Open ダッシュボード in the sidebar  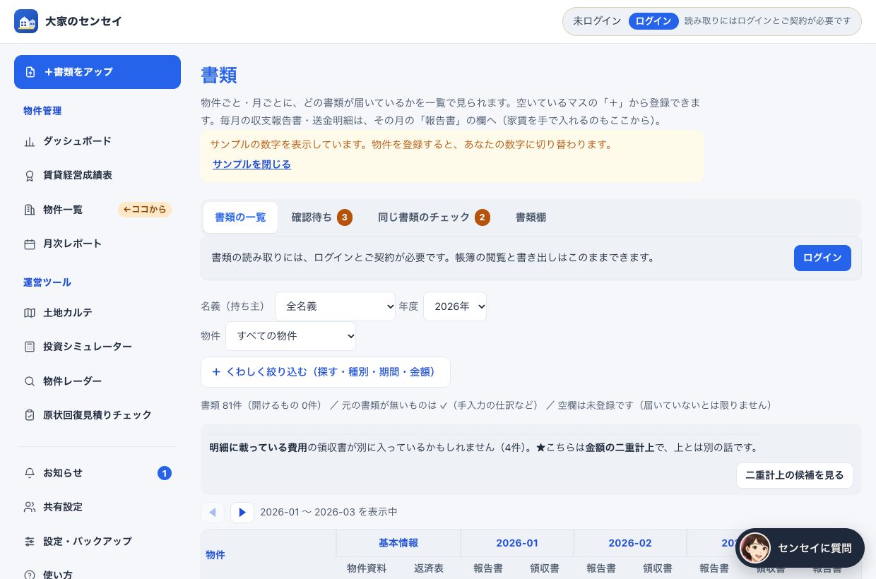point(97,141)
